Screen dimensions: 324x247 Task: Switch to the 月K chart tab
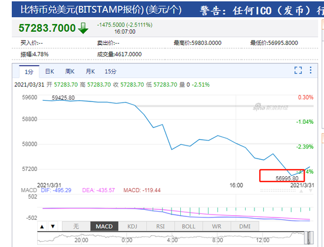(x=90, y=71)
